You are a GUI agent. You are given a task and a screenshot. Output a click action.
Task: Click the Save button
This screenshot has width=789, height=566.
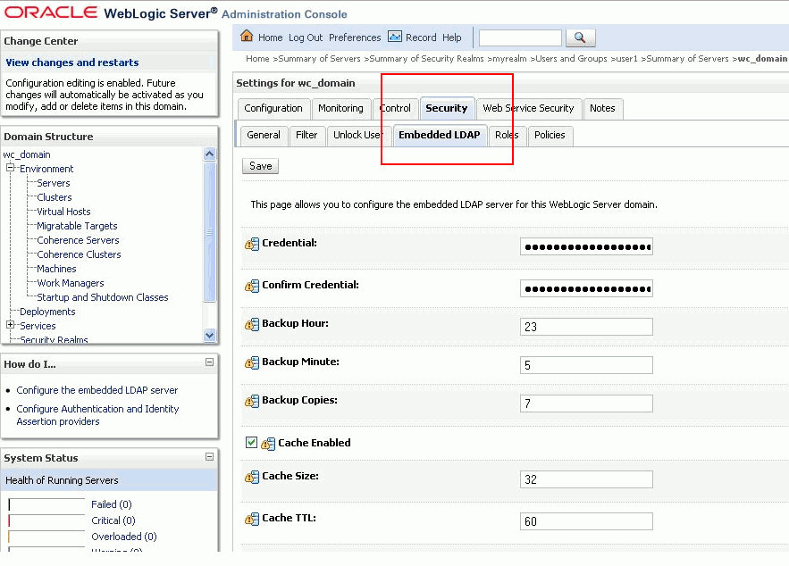point(260,166)
